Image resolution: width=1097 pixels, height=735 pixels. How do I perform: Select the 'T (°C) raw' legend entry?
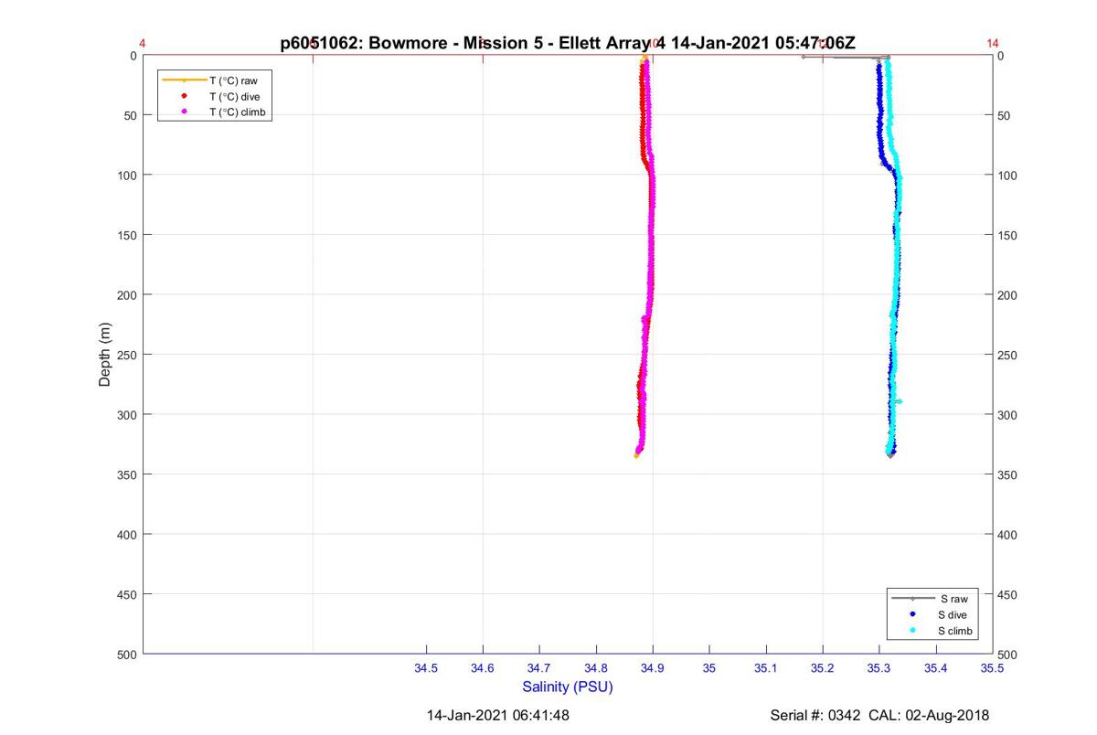click(233, 80)
